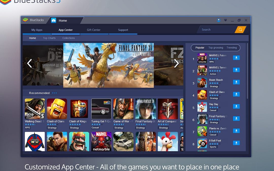
Task: Open Clash of Clans recommended tile
Action: pyautogui.click(x=57, y=109)
